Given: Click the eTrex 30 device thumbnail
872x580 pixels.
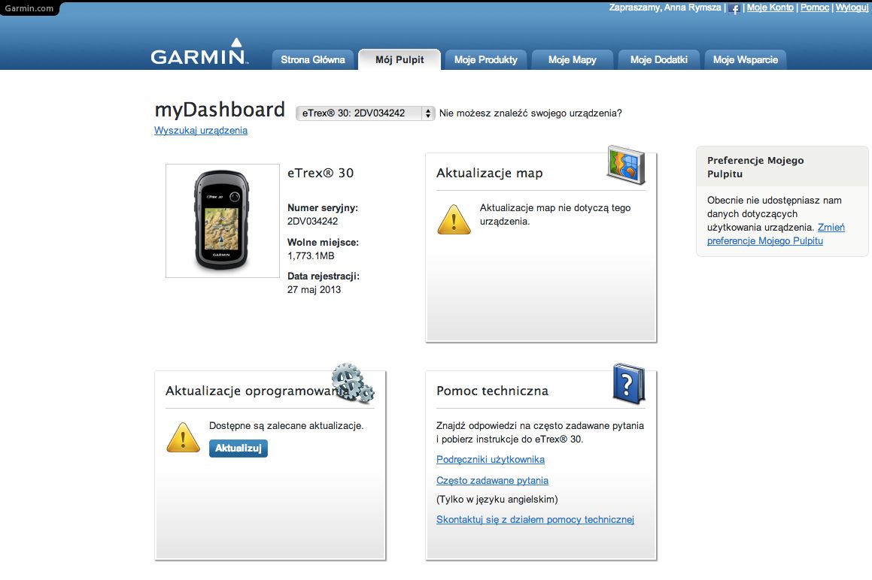Looking at the screenshot, I should pyautogui.click(x=223, y=221).
